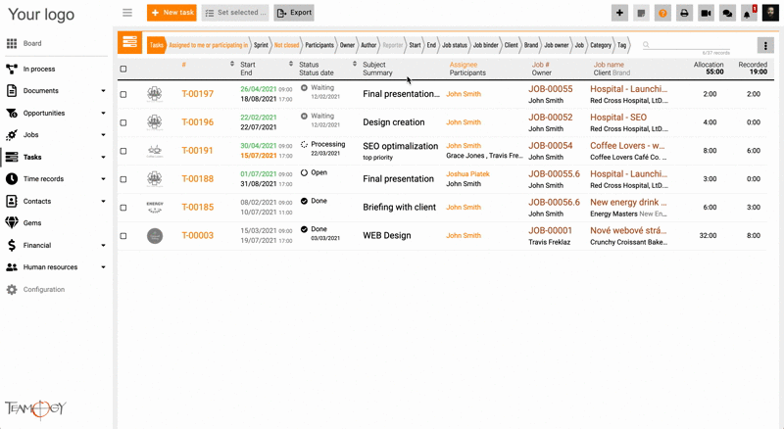784x429 pixels.
Task: Click the Time records clock icon
Action: (x=12, y=179)
